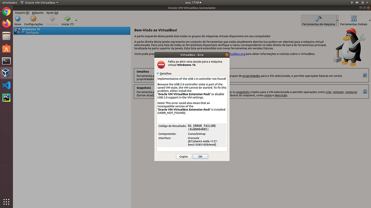Click the Descartar toolbar arrow icon
This screenshot has height=208, width=371.
pyautogui.click(x=52, y=19)
